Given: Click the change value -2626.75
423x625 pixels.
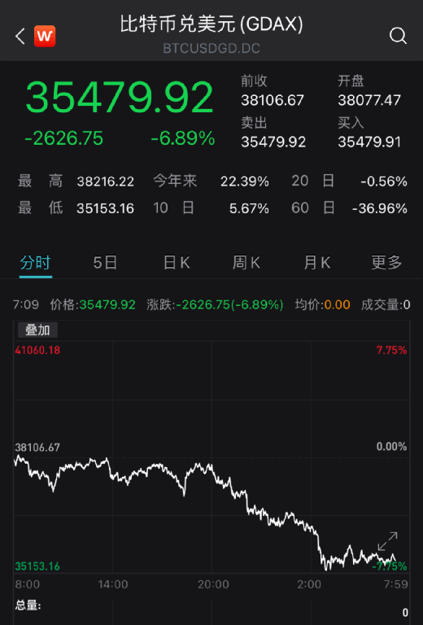Looking at the screenshot, I should point(63,138).
